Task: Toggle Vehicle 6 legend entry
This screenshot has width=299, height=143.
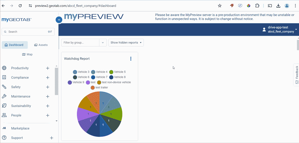Action: coord(81,77)
